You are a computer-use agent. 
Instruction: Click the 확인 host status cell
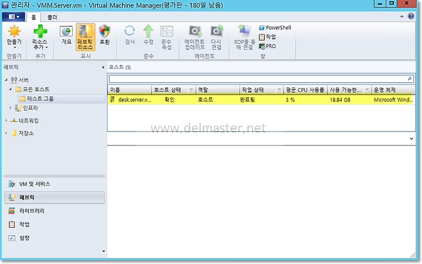169,100
